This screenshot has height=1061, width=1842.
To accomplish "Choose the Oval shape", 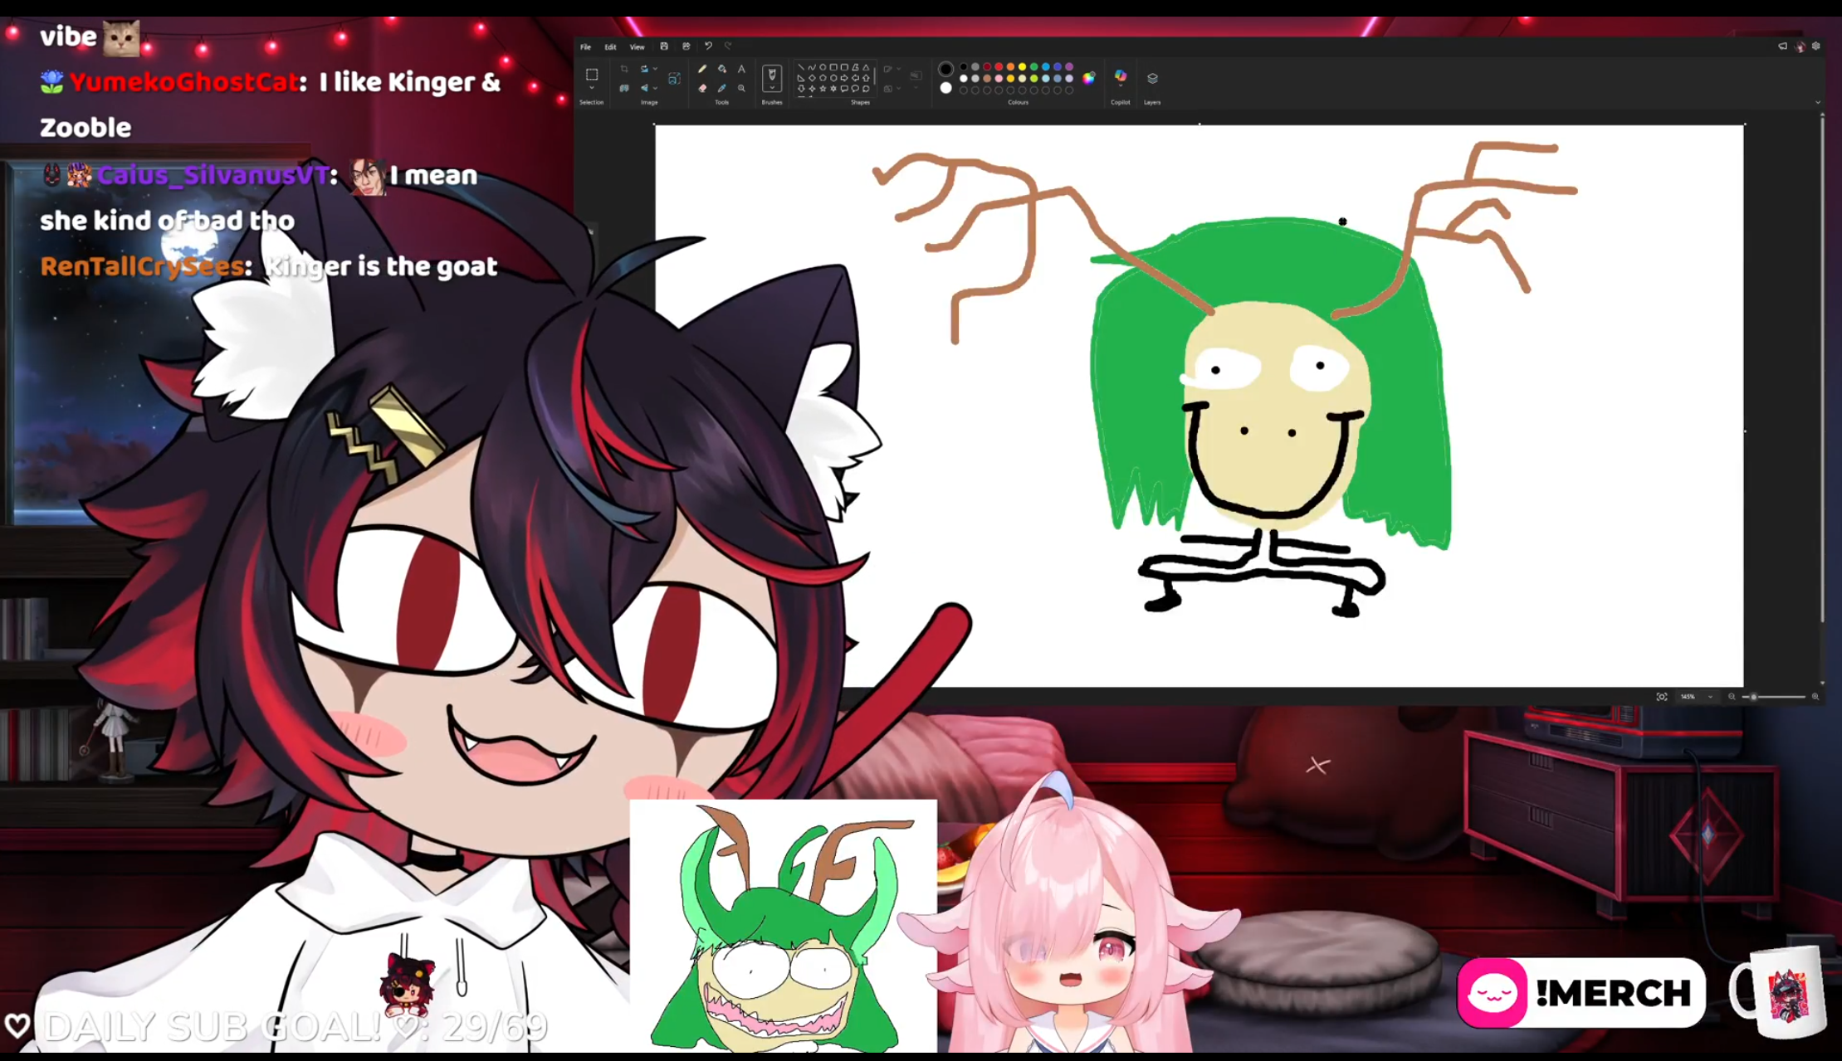I will [823, 67].
